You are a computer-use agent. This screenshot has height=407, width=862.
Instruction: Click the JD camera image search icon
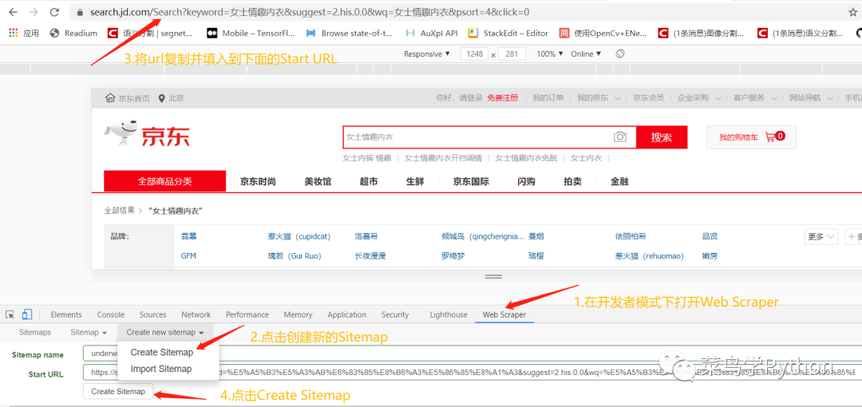(x=620, y=137)
